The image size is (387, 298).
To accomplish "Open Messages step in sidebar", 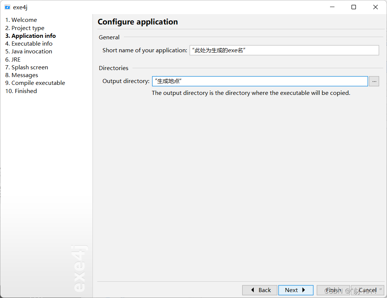I will pyautogui.click(x=22, y=75).
